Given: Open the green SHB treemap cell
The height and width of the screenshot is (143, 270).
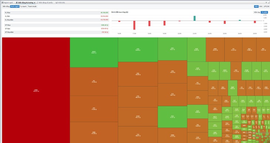Looking at the screenshot, I should point(198,69).
